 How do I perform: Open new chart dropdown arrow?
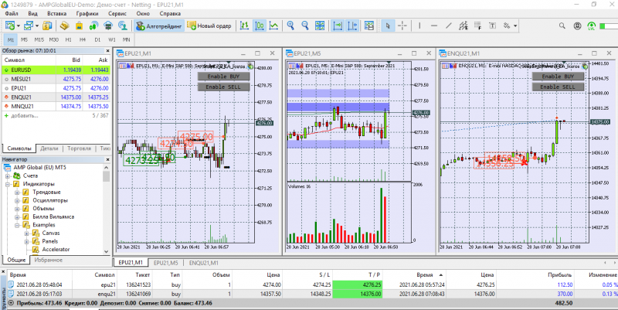coord(19,26)
